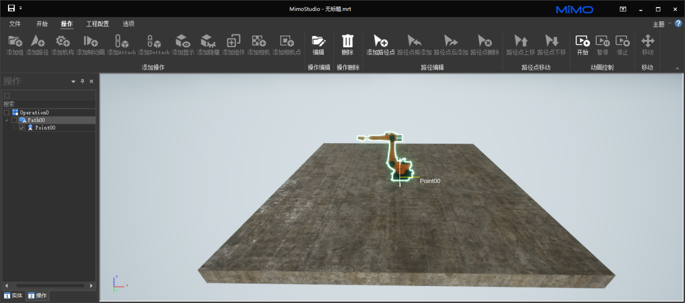Click the 添加相机 (add camera) icon

tap(259, 41)
